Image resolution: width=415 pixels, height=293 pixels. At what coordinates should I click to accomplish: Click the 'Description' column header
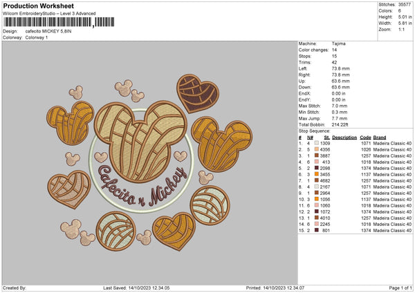[x=344, y=138]
